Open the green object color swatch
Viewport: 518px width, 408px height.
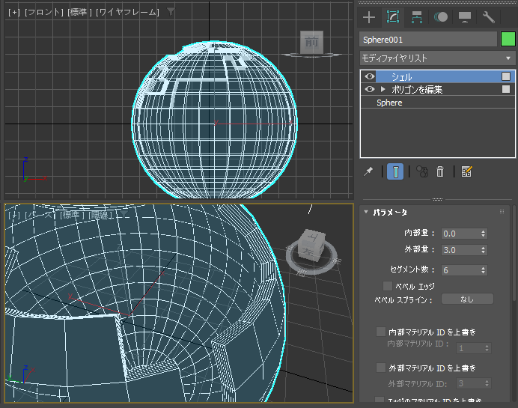coord(508,40)
